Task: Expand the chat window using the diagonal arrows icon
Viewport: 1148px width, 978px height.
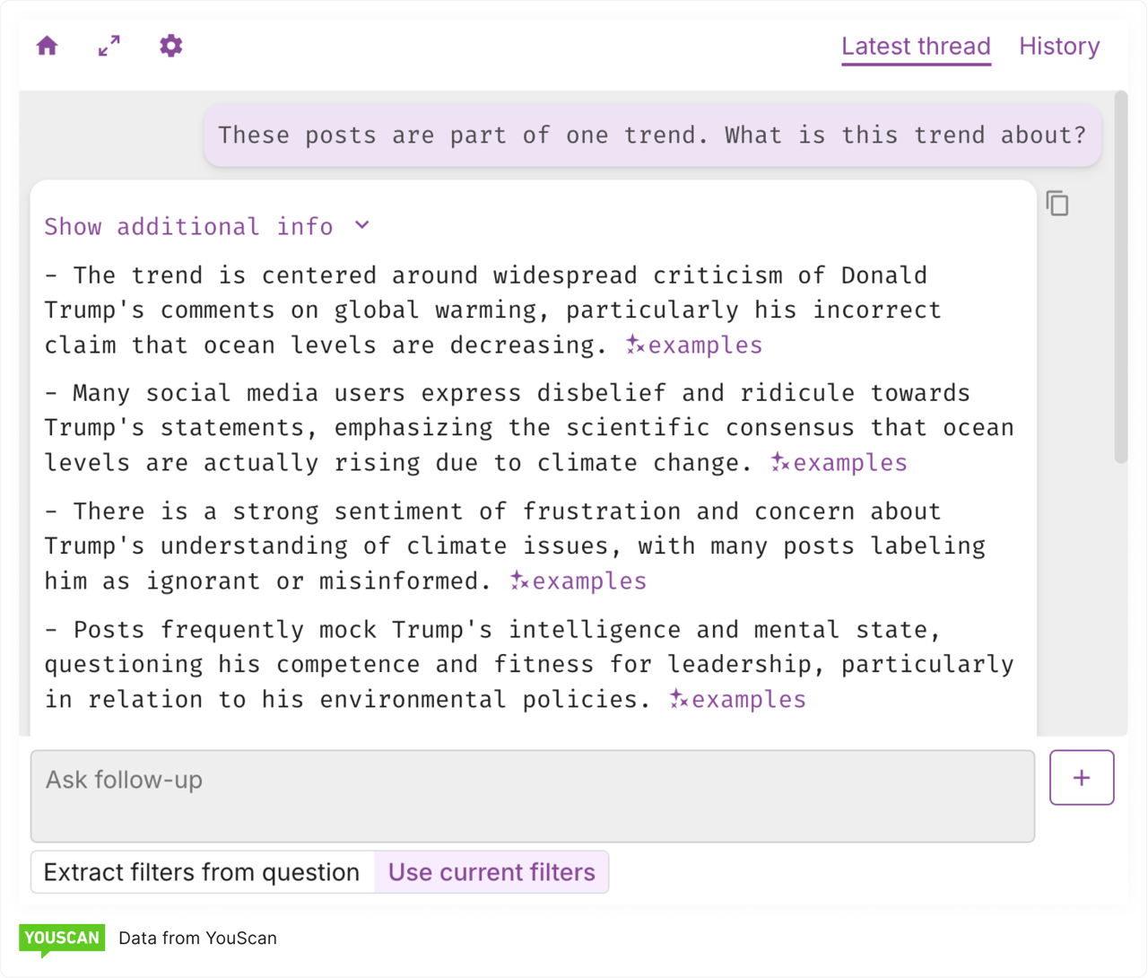Action: coord(109,46)
